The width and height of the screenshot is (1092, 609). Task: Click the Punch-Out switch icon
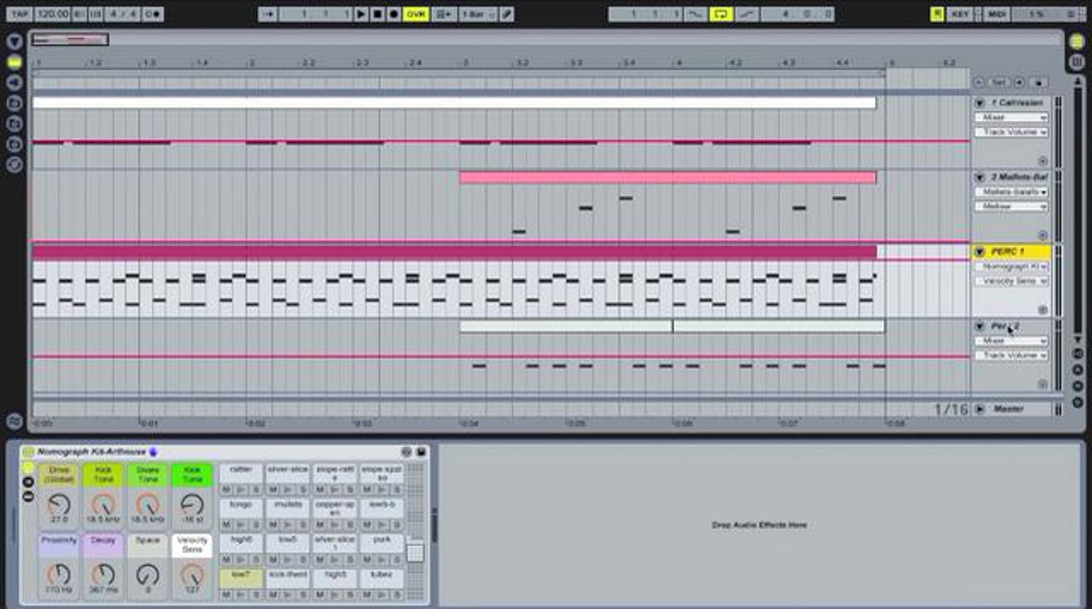pyautogui.click(x=746, y=14)
